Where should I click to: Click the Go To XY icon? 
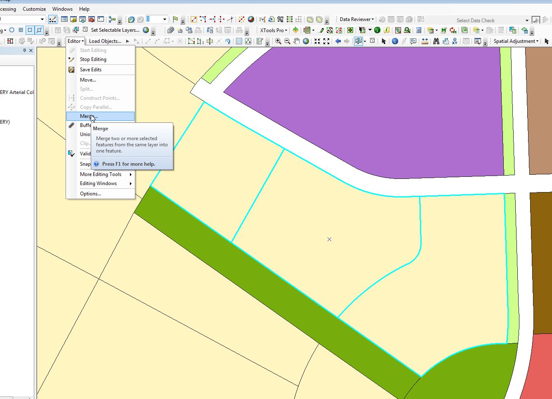click(455, 41)
